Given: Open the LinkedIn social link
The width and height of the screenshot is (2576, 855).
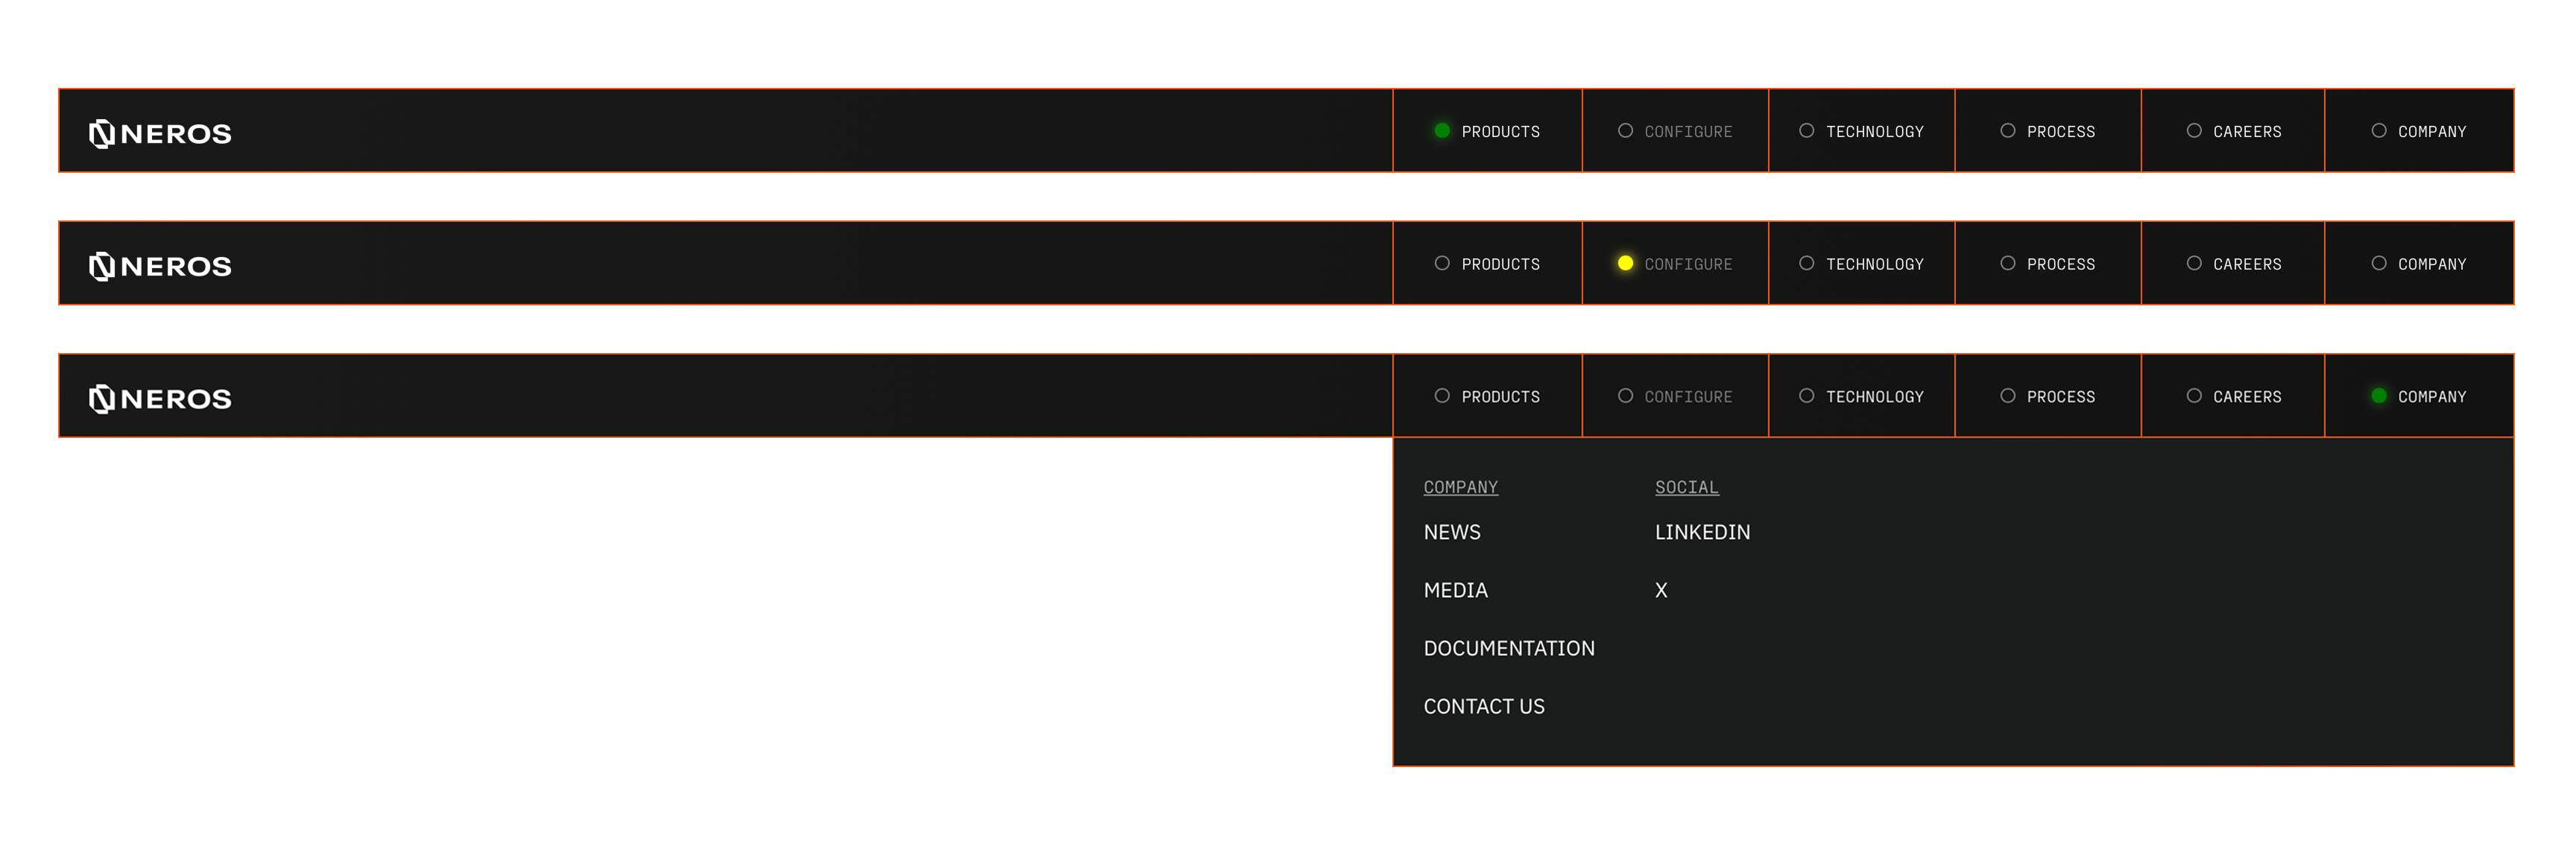Looking at the screenshot, I should 1701,533.
